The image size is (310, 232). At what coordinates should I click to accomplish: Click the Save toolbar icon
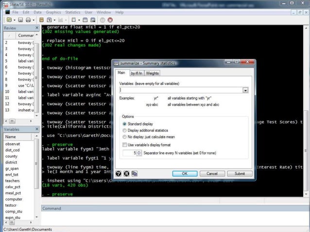click(19, 20)
